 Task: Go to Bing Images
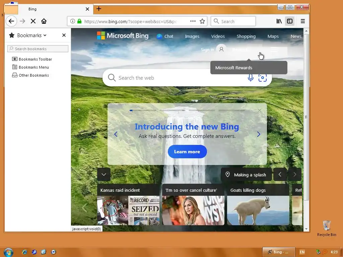click(192, 36)
